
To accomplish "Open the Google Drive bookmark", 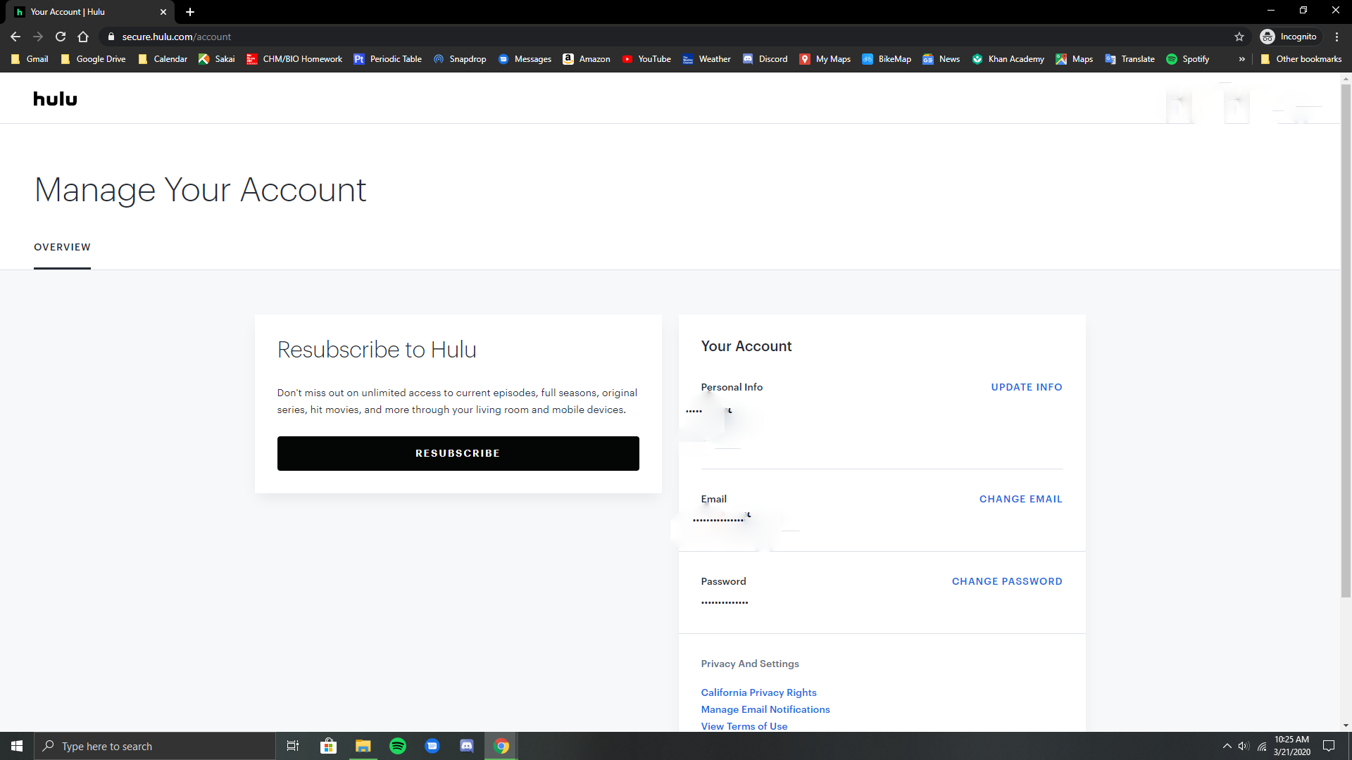I will pyautogui.click(x=93, y=59).
